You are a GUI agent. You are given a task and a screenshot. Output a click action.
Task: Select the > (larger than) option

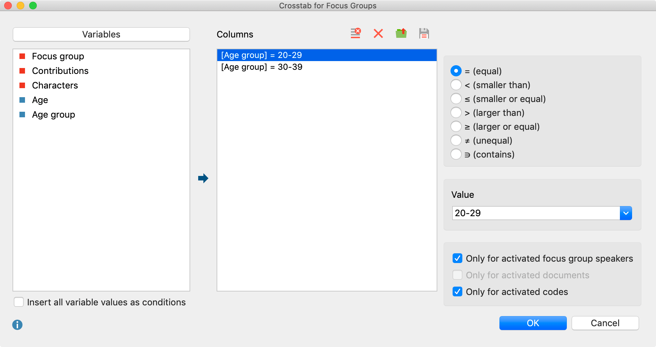pyautogui.click(x=456, y=112)
